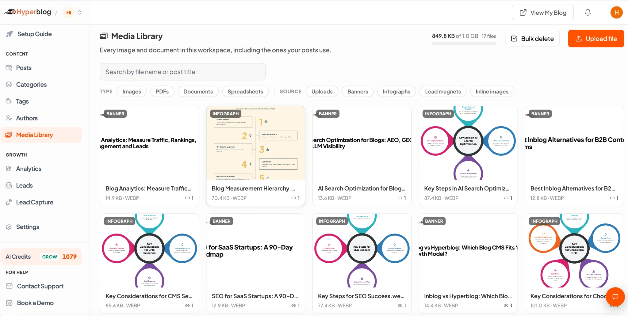This screenshot has width=628, height=316.
Task: Toggle the Inline images source filter
Action: pos(492,92)
